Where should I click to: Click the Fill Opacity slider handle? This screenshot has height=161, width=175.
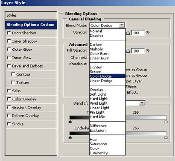(128, 51)
